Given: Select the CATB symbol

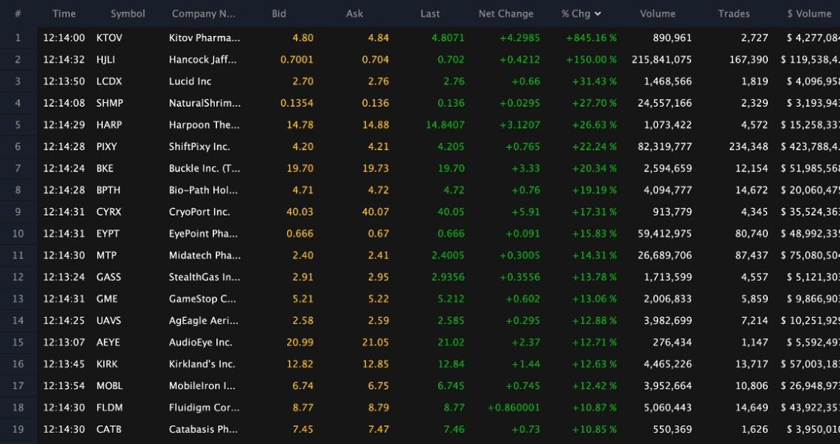Looking at the screenshot, I should 109,430.
